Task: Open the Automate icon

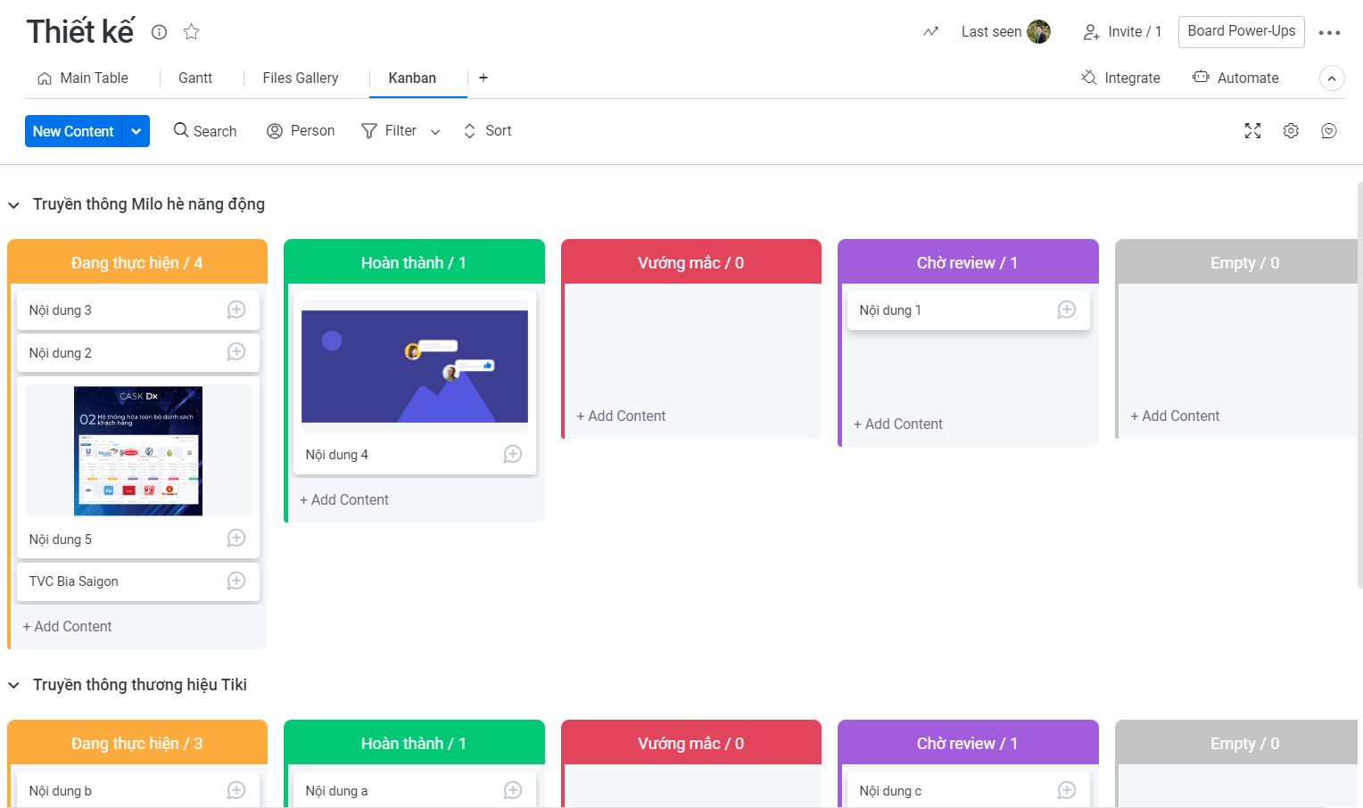Action: tap(1201, 78)
